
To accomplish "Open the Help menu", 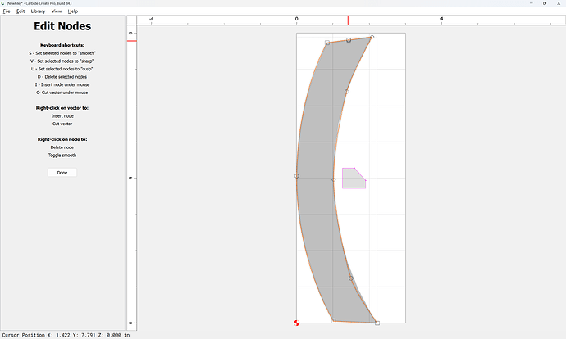I will click(x=73, y=11).
